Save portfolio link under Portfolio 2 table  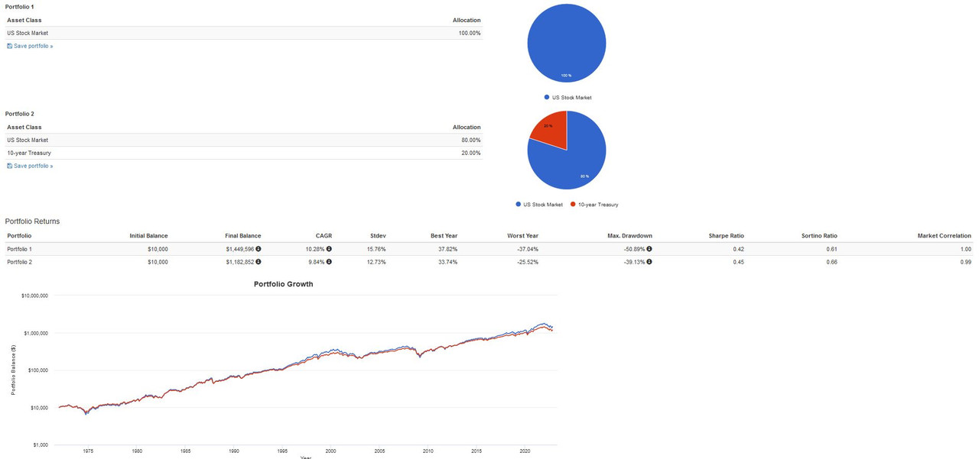tap(30, 166)
